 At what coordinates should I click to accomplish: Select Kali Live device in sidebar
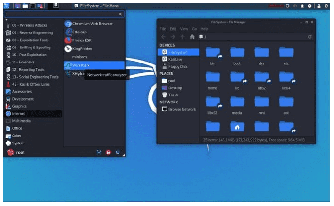(x=178, y=59)
